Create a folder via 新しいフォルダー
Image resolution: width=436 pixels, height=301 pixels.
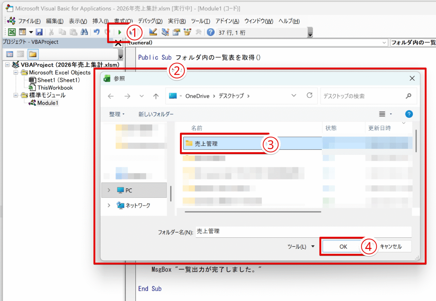click(156, 114)
